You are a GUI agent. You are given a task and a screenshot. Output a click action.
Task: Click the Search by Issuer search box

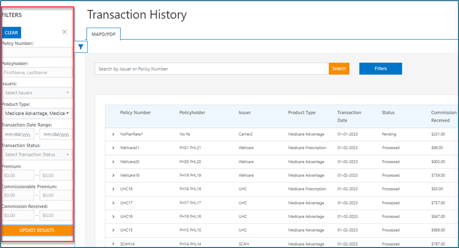click(x=211, y=69)
